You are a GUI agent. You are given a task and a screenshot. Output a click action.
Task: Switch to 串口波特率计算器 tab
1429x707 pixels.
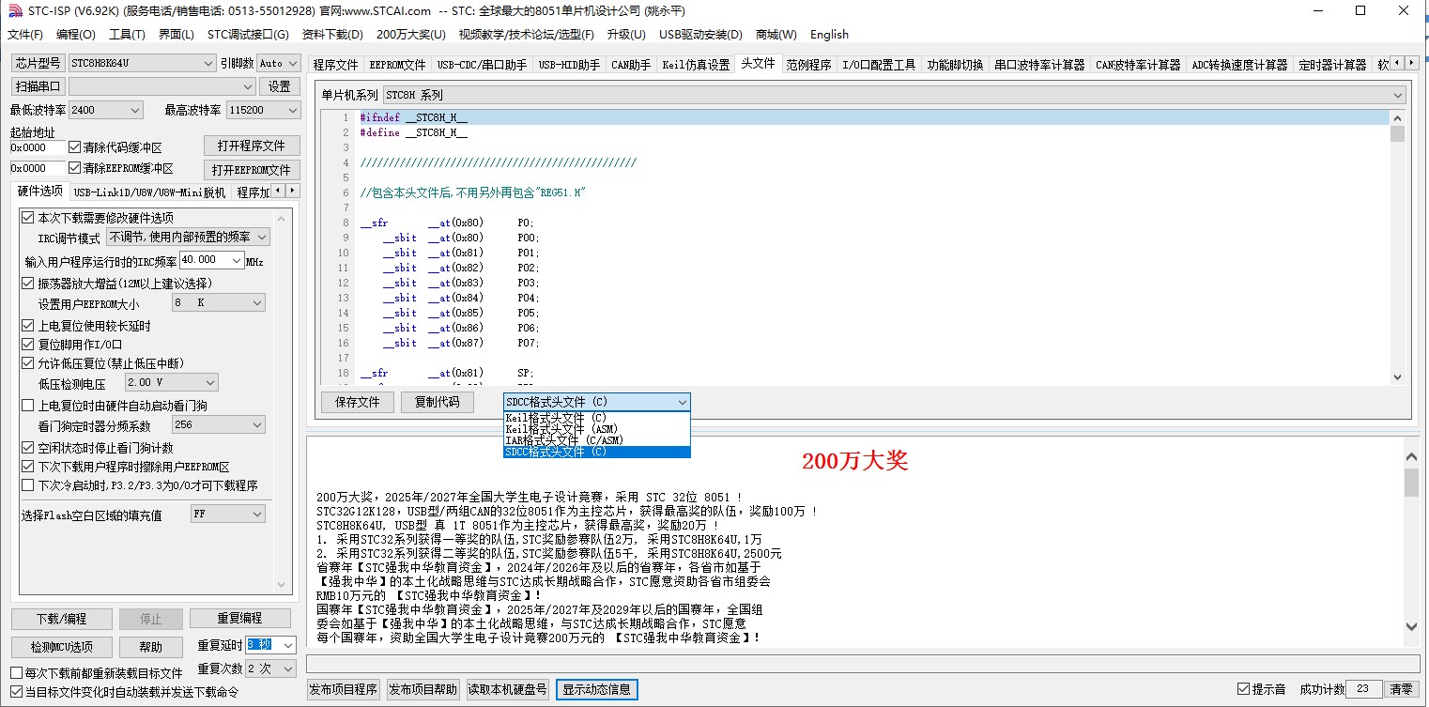[x=1039, y=65]
